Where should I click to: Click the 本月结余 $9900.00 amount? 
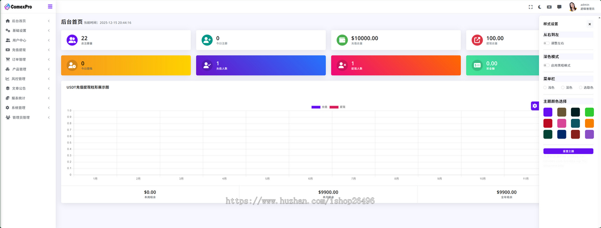click(328, 192)
